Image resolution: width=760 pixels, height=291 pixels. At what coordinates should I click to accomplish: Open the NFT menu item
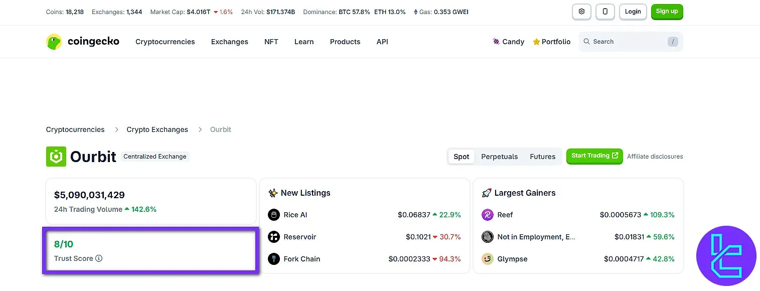tap(271, 42)
